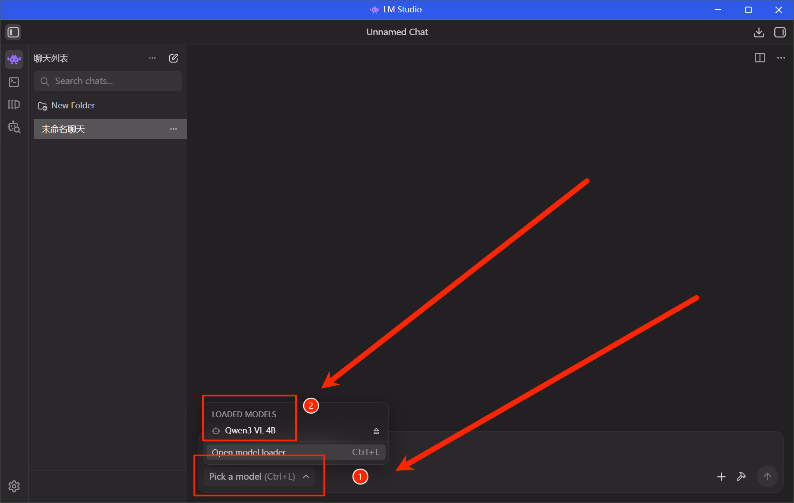The width and height of the screenshot is (794, 503).
Task: Close the LM Studio window
Action: (779, 10)
